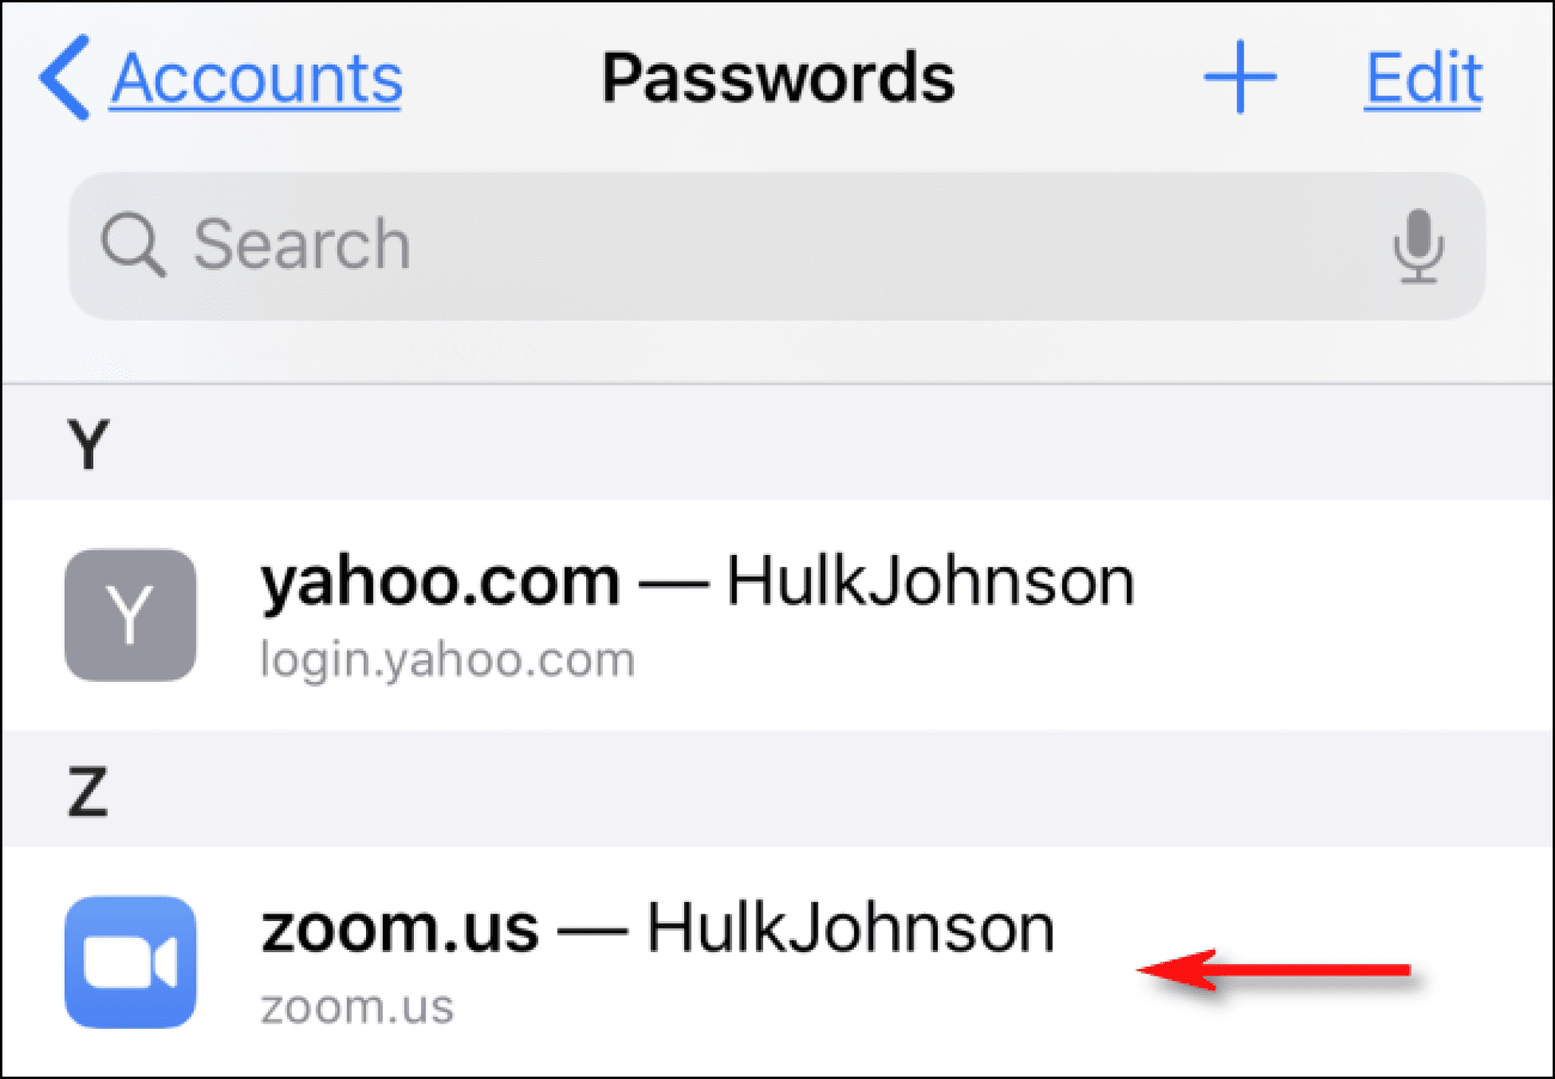Viewport: 1555px width, 1079px height.
Task: Tap the gray zoom.us subtitle text
Action: coord(358,1008)
